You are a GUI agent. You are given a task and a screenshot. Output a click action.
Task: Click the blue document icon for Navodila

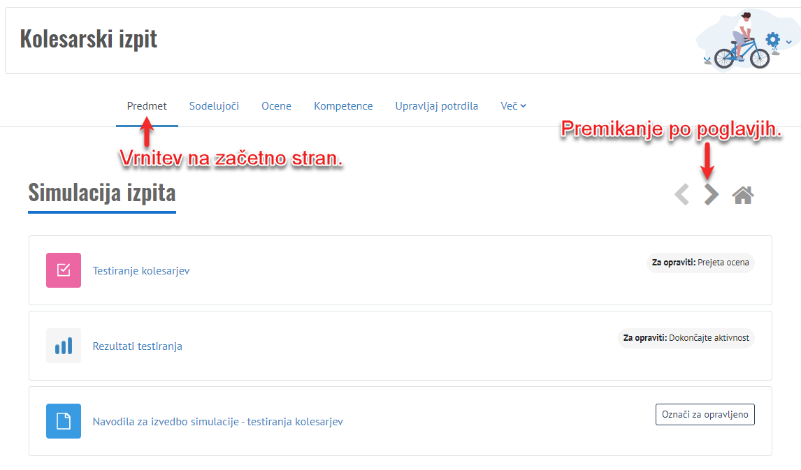(64, 421)
